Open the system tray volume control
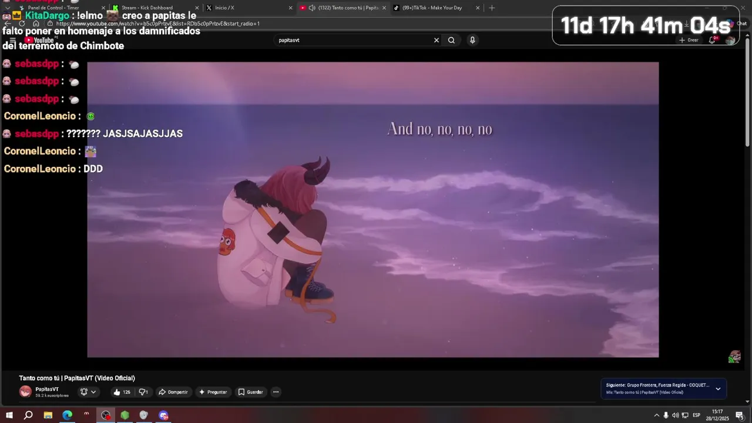Viewport: 752px width, 423px height. 675,415
